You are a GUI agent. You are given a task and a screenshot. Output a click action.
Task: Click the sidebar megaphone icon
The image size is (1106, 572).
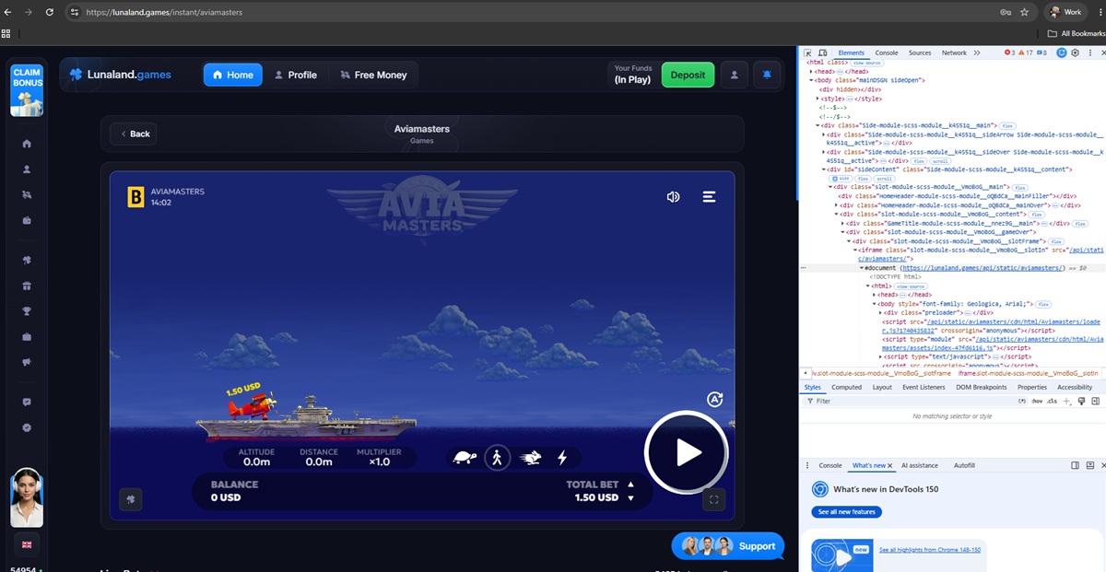coord(27,362)
